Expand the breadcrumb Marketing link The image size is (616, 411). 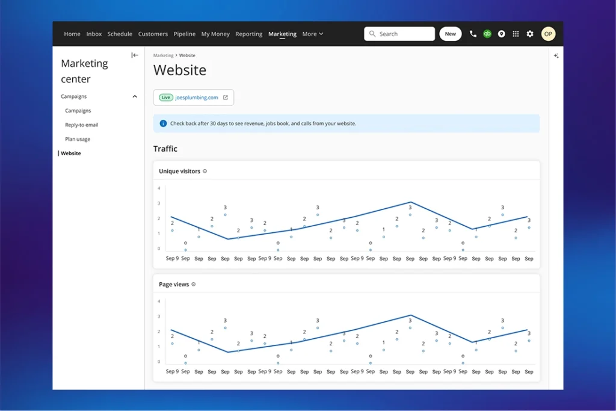163,55
